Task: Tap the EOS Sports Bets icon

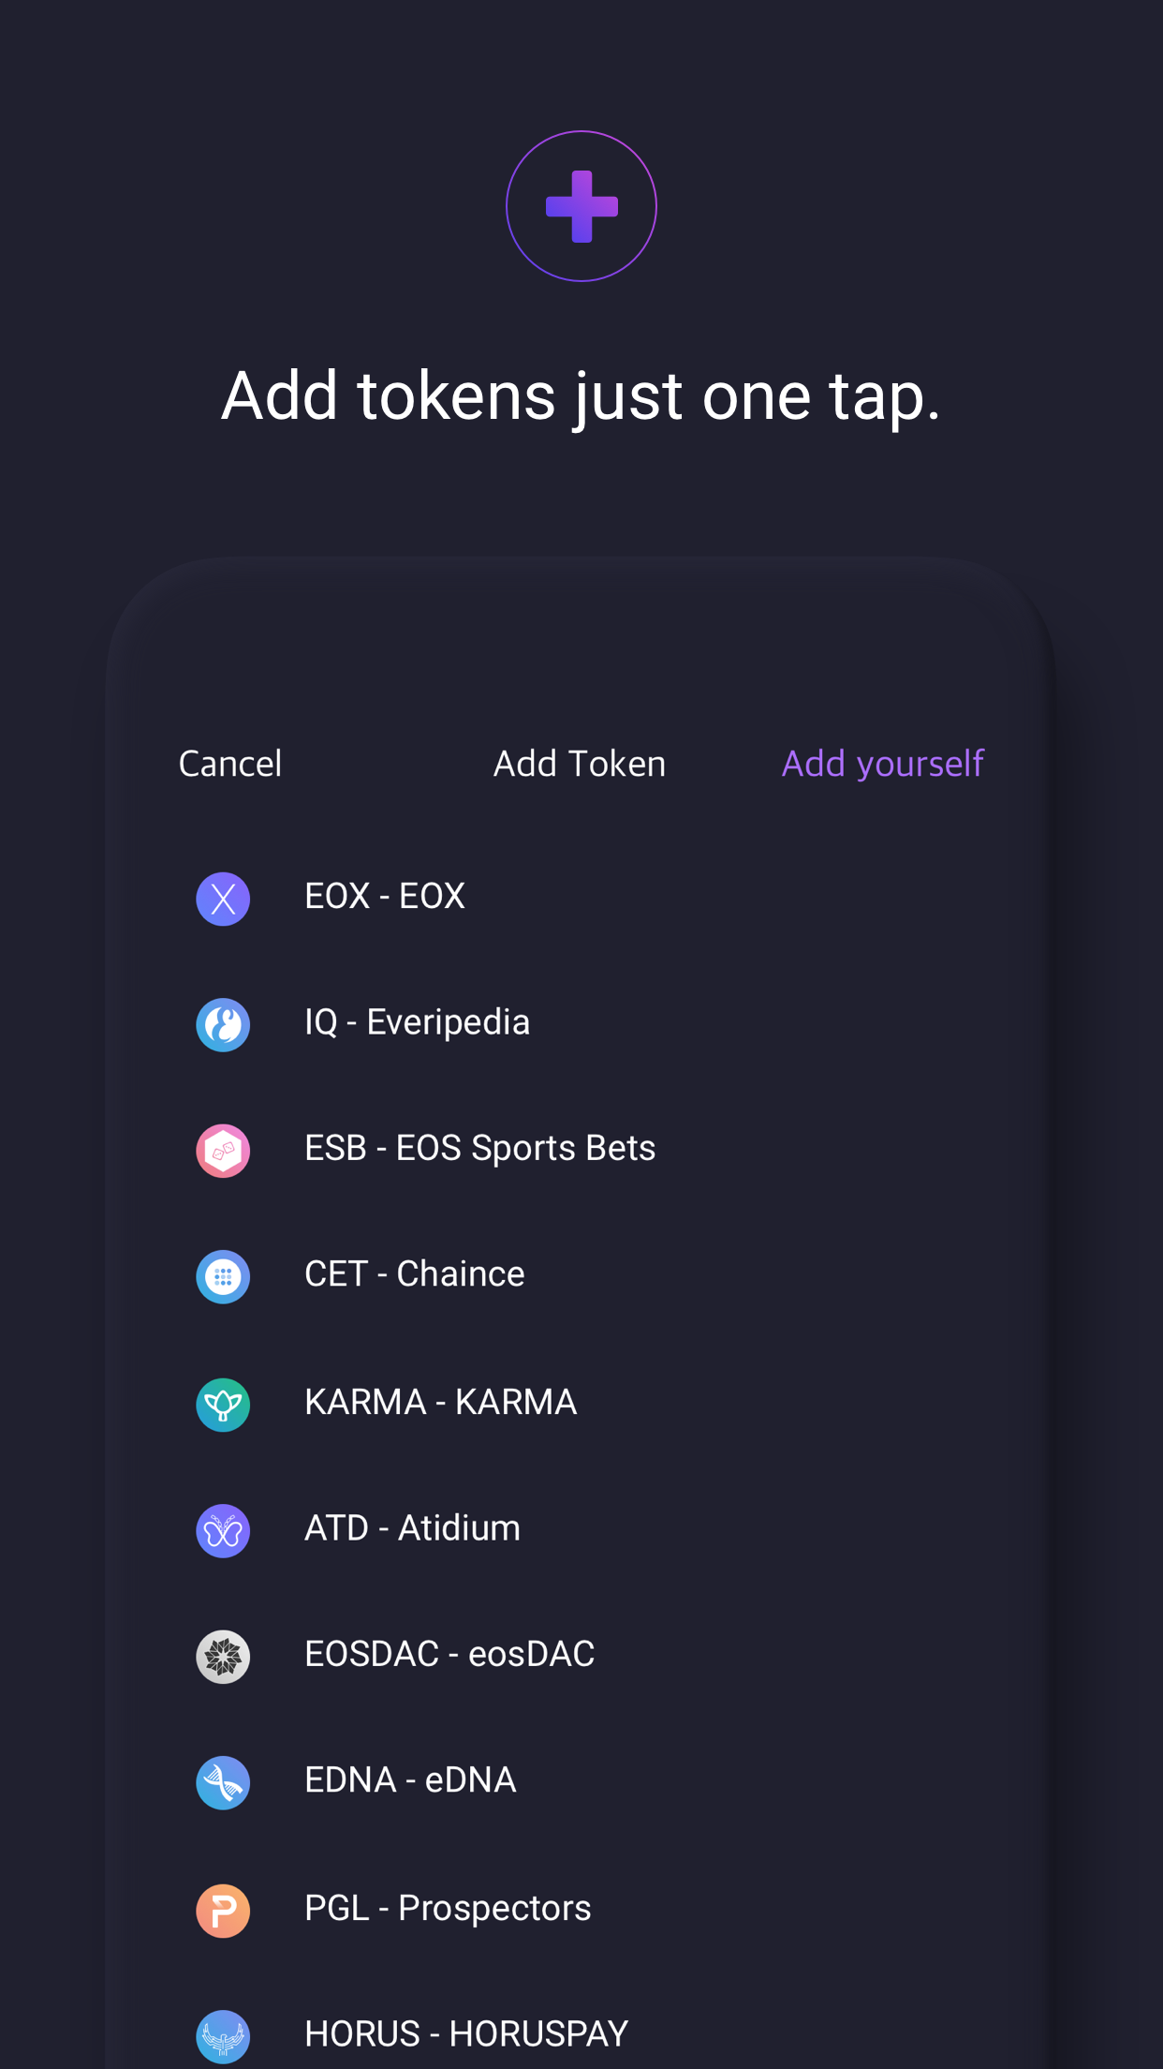Action: click(x=223, y=1150)
